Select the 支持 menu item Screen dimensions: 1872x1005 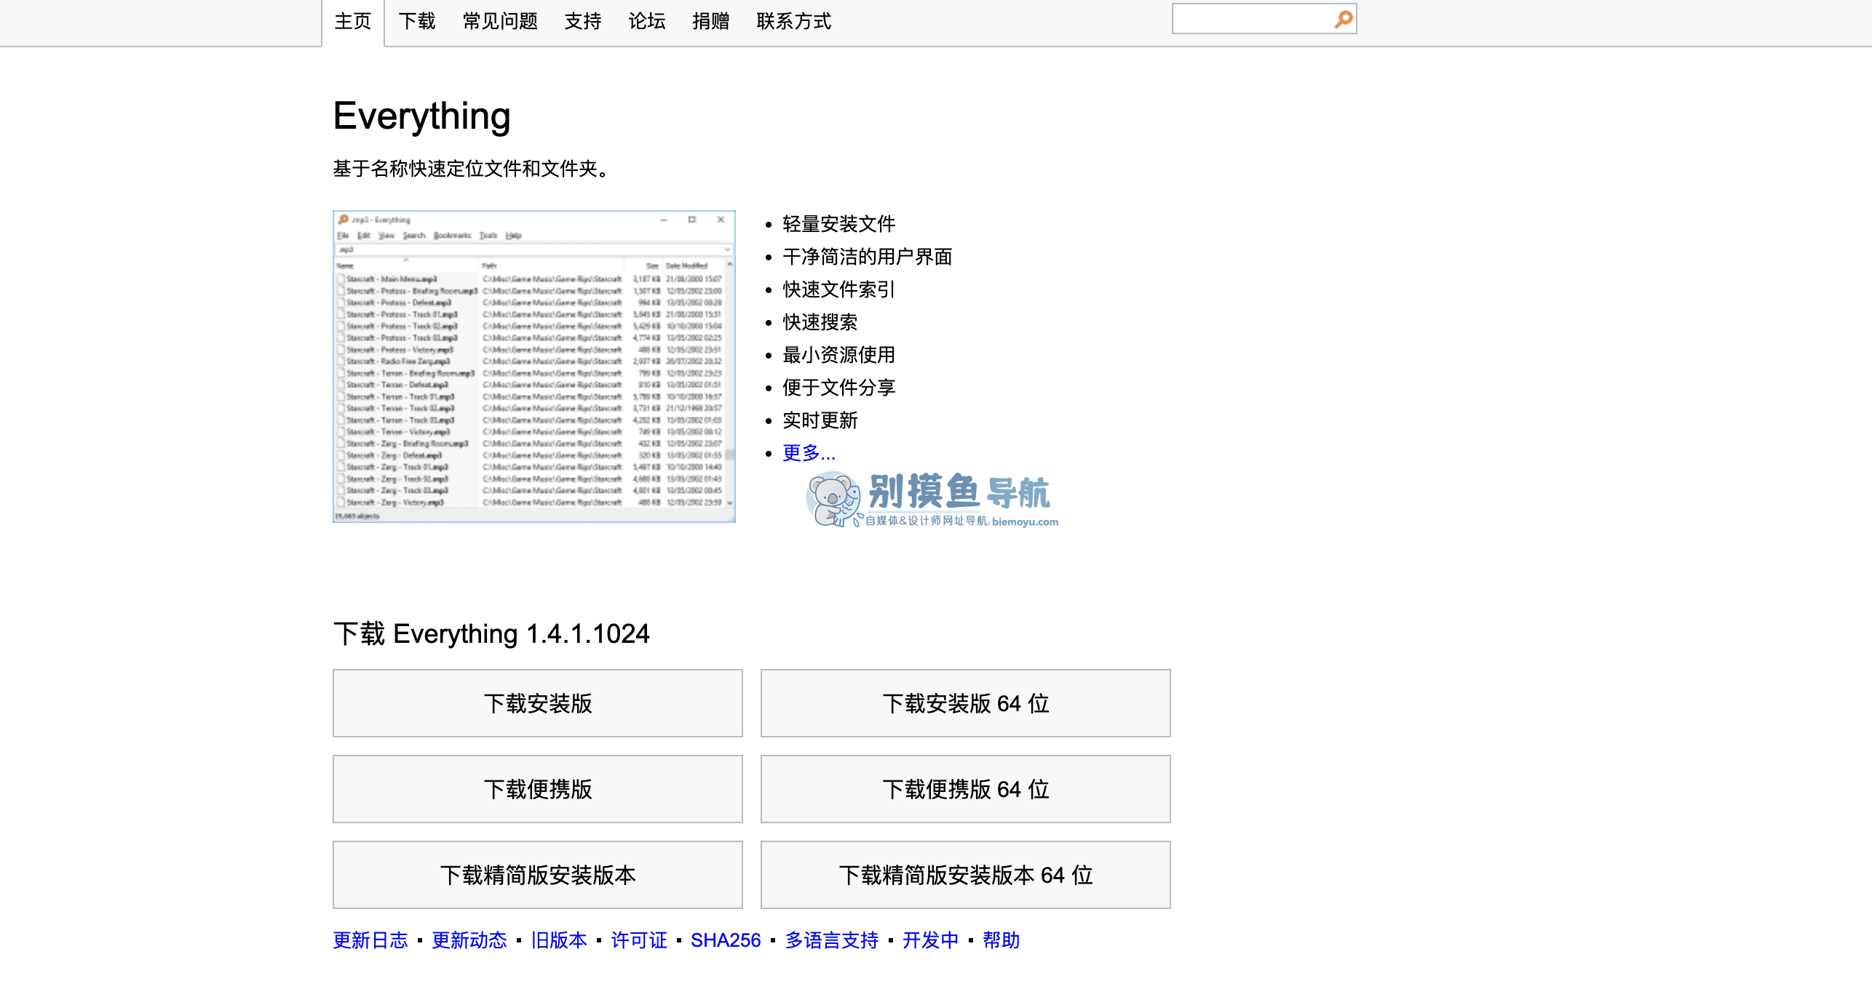coord(583,22)
